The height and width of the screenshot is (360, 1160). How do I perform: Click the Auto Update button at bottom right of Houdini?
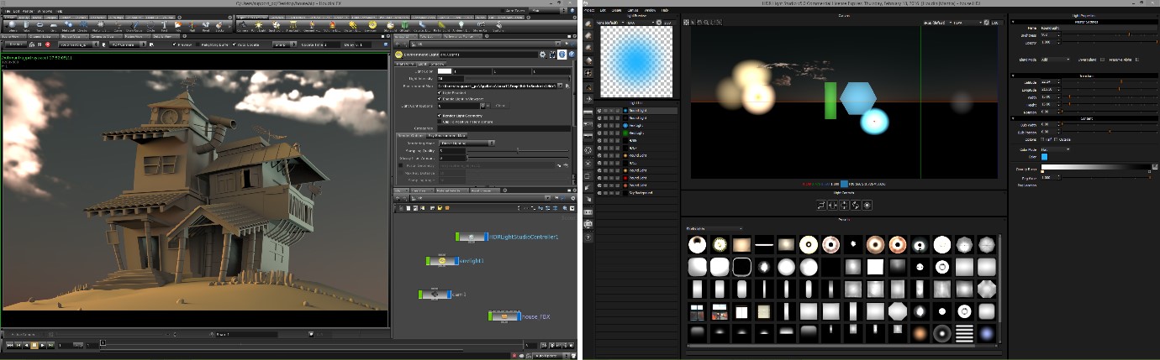click(551, 355)
